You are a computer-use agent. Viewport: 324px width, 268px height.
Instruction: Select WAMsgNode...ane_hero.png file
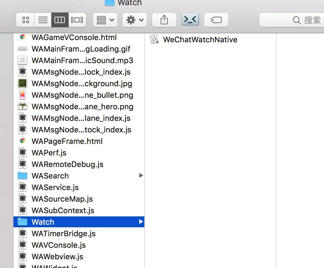click(x=79, y=107)
